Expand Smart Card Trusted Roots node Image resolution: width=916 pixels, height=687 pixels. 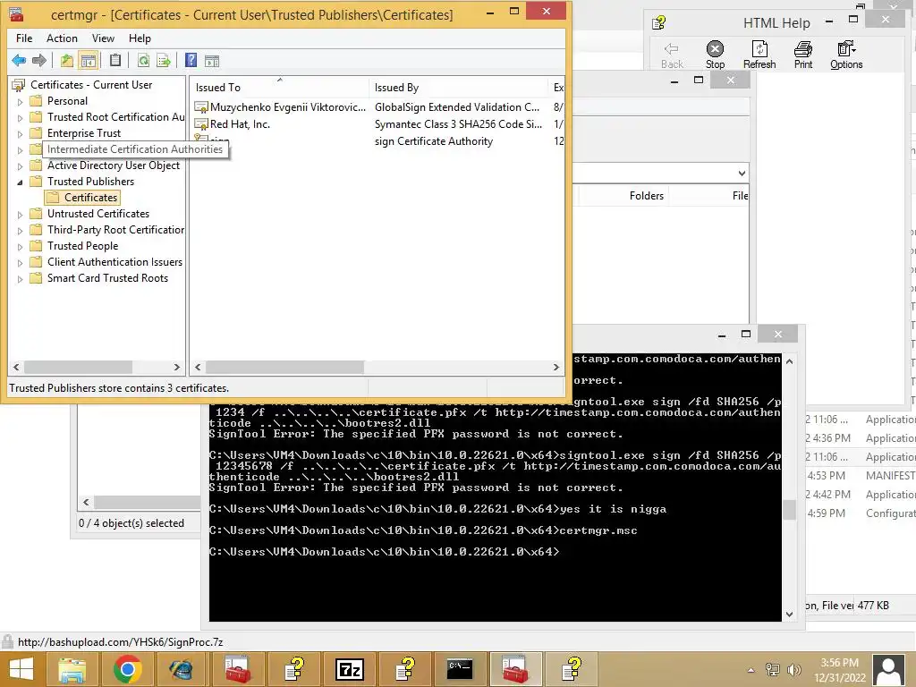tap(20, 279)
